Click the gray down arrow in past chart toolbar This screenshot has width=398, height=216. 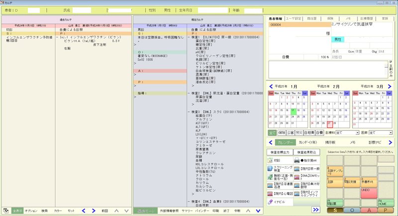126,211
